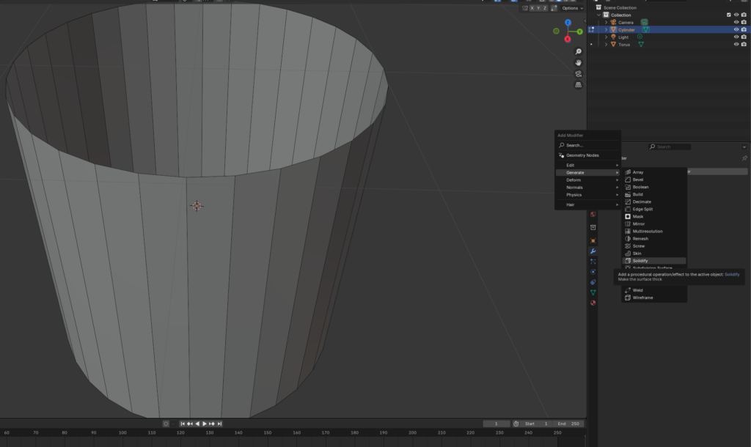Viewport: 751px width, 447px height.
Task: Open the Material properties tab icon
Action: pos(593,303)
